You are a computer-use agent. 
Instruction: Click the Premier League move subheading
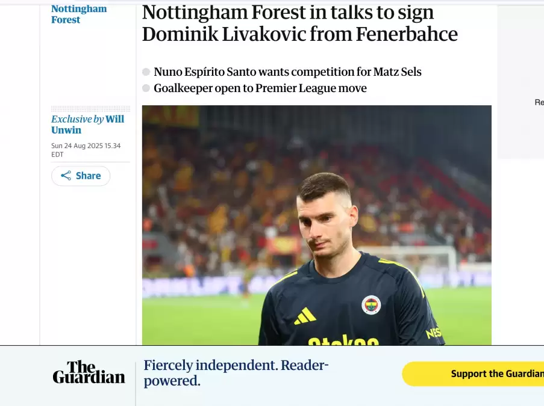tap(260, 88)
